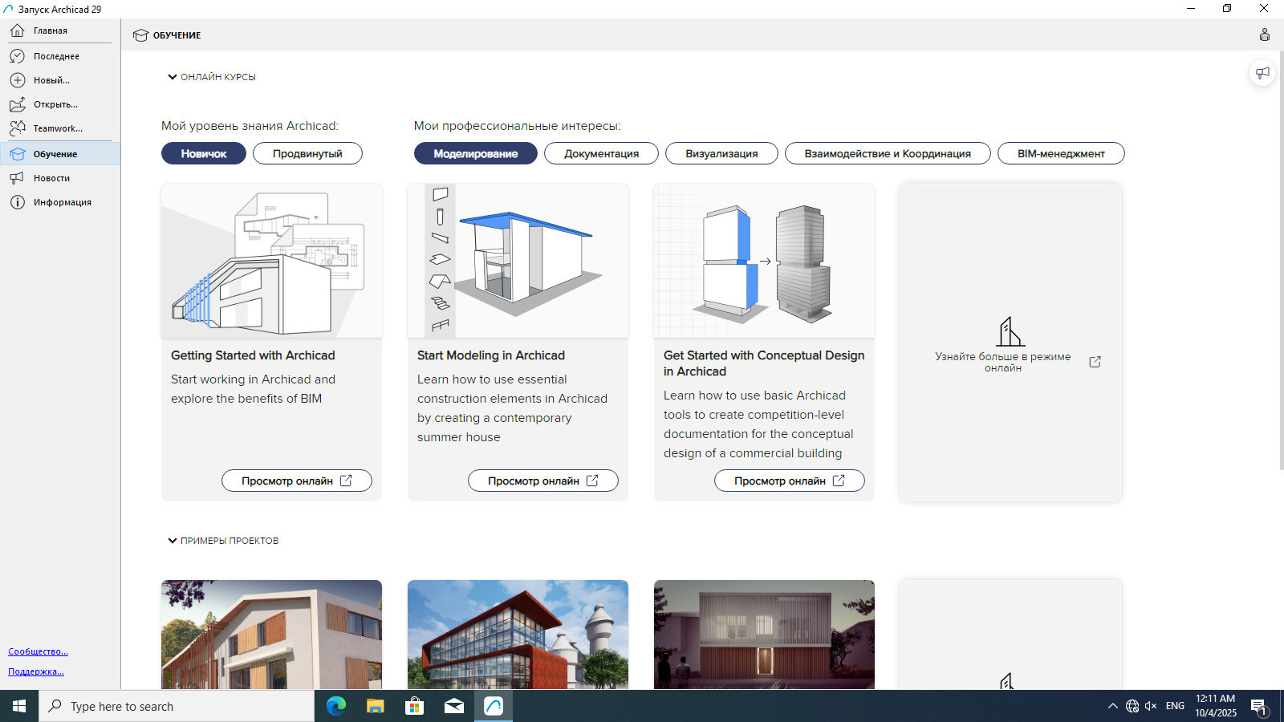
Task: Open the Узнайте больше в режиме онлайн card
Action: click(x=1010, y=343)
